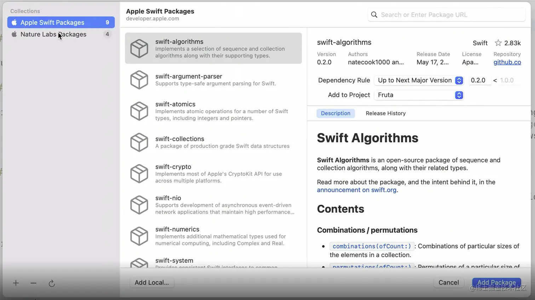Click the combinations(ofCount:) code link
Screen dimensions: 535x300
372,246
